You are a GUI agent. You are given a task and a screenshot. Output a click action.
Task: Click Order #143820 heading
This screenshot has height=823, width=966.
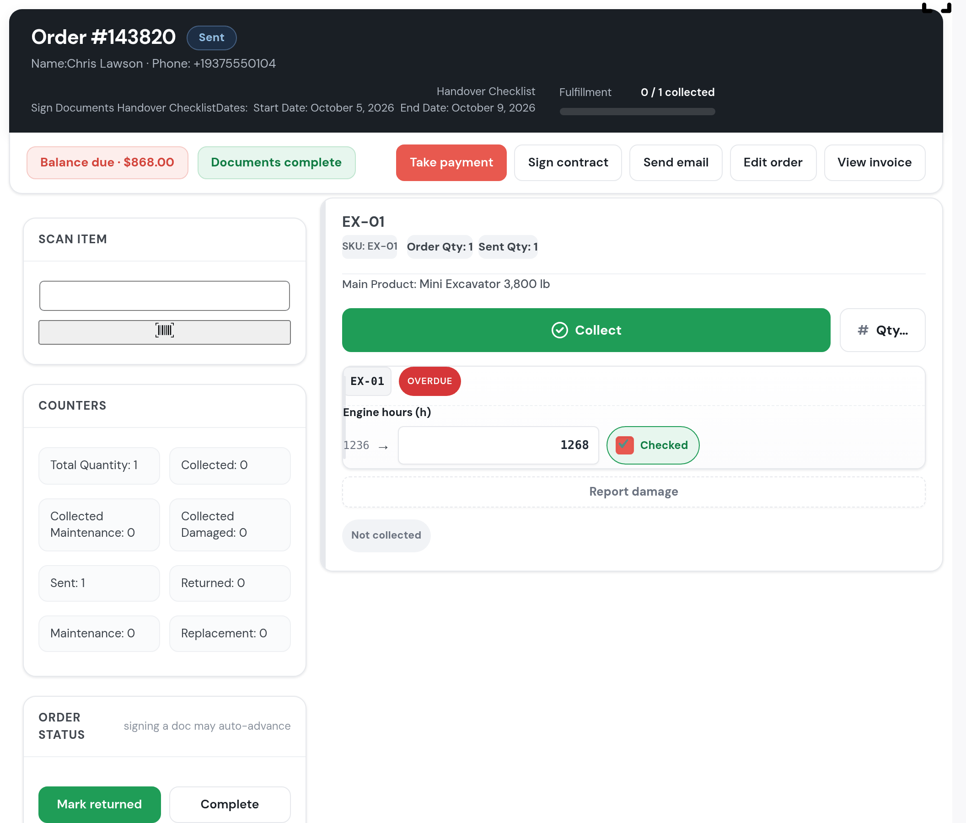tap(103, 37)
